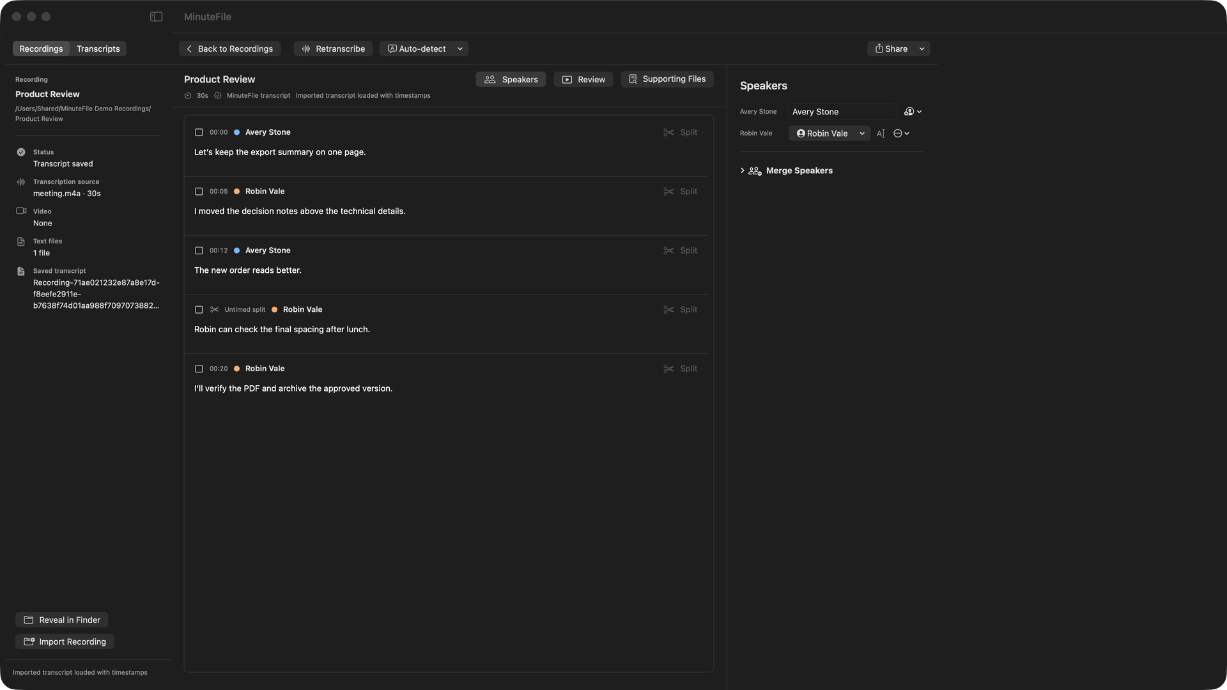Open the Share options chevron
The image size is (1227, 690).
coord(922,49)
